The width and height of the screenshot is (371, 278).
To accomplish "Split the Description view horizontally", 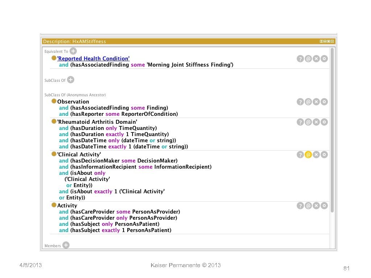I will click(x=325, y=41).
